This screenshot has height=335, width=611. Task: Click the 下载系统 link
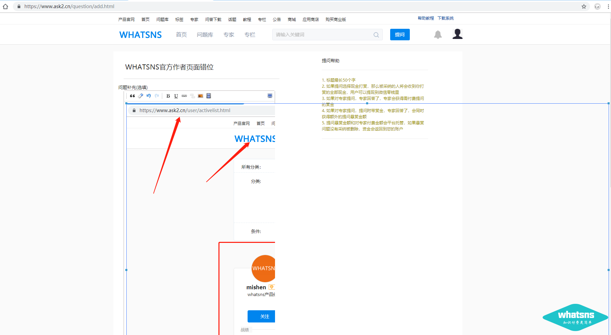(445, 18)
